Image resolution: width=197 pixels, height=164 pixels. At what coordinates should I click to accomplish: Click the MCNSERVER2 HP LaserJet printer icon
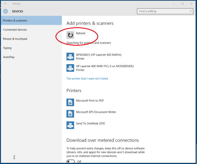[70, 68]
